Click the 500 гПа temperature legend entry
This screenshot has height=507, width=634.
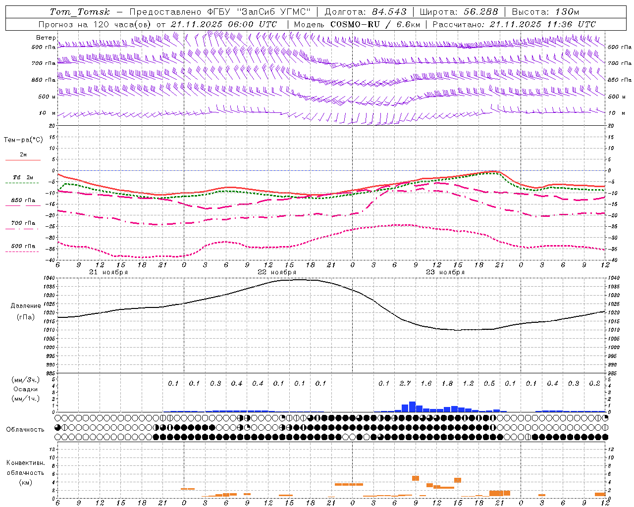coord(23,246)
